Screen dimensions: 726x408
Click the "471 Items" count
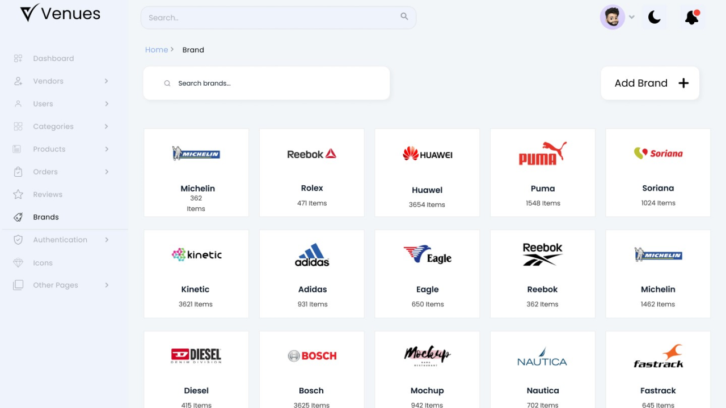point(312,203)
